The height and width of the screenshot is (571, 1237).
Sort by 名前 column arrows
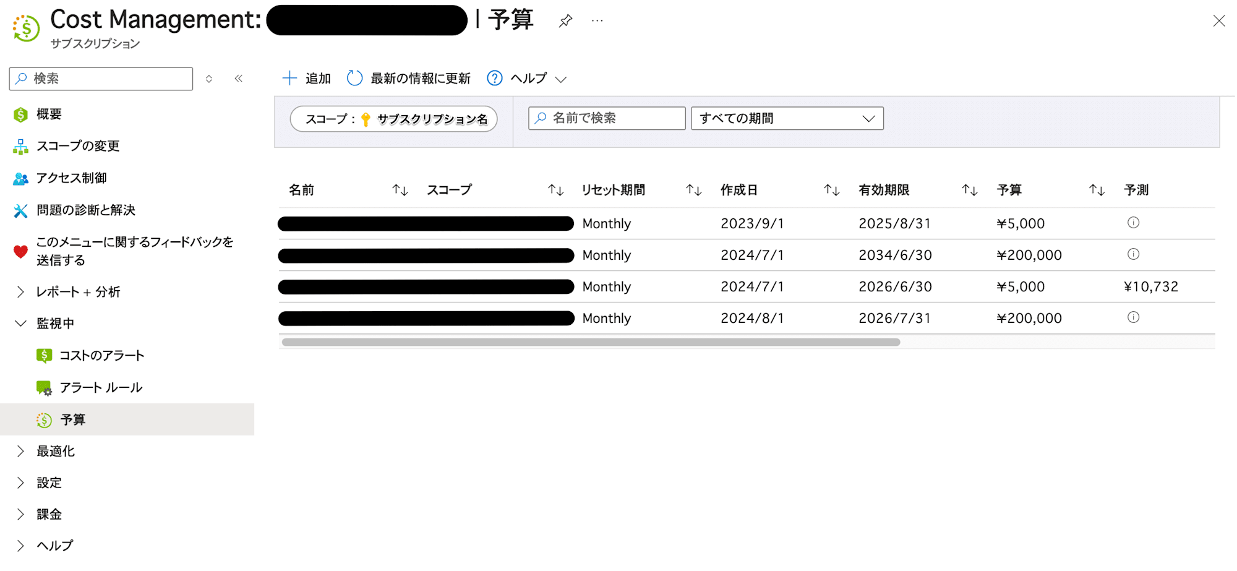[400, 191]
